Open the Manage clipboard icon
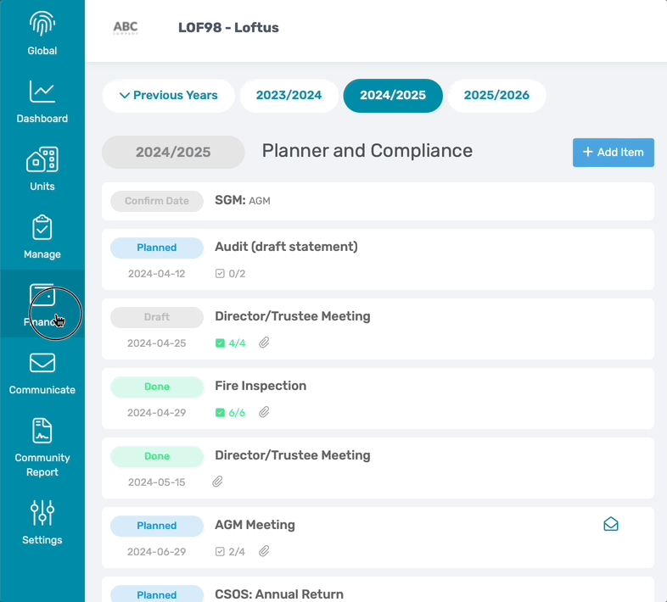The width and height of the screenshot is (667, 602). coord(42,227)
